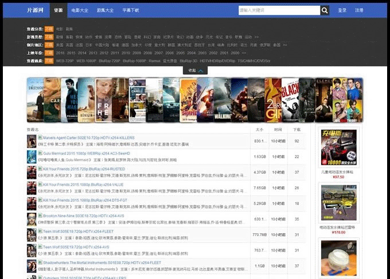Expand more regions with >> in 制片地区 row
This screenshot has width=390, height=279.
click(x=285, y=45)
